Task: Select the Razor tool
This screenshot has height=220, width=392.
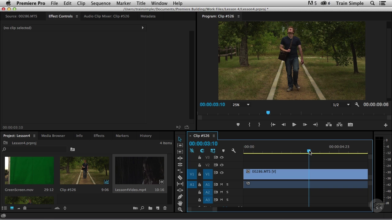Action: [x=180, y=178]
